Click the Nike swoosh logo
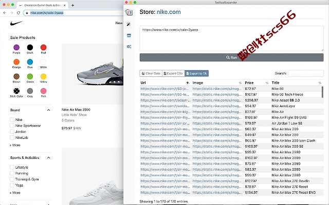This screenshot has width=329, height=205. 16,23
